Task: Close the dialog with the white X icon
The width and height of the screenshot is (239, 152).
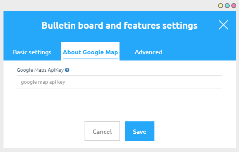Action: click(223, 25)
